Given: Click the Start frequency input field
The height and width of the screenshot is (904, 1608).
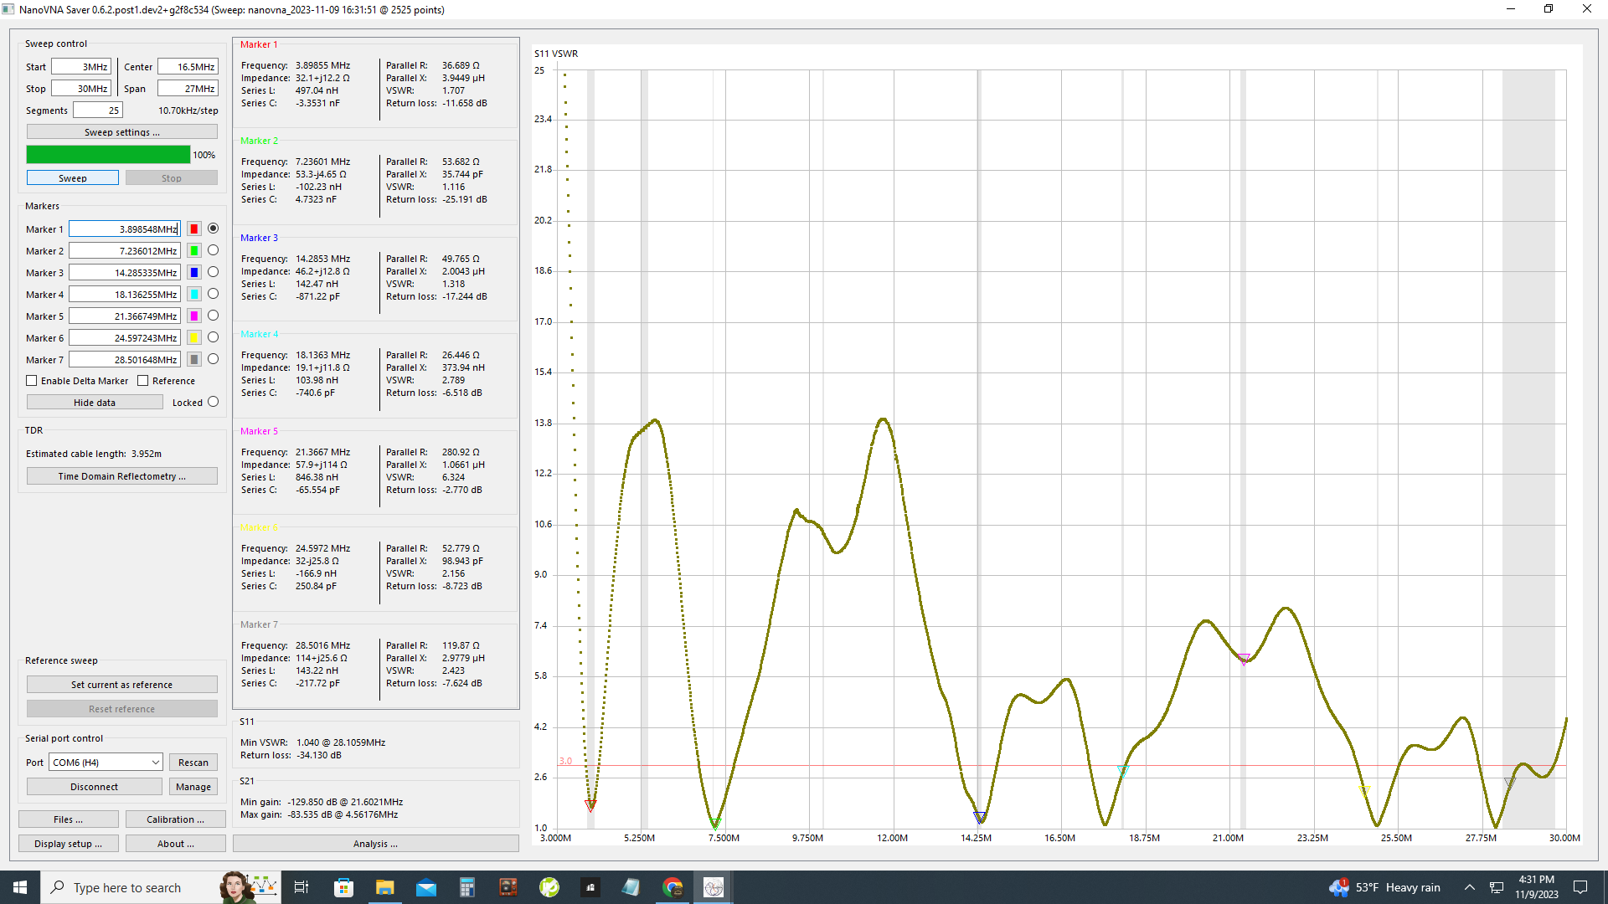Looking at the screenshot, I should pyautogui.click(x=81, y=67).
